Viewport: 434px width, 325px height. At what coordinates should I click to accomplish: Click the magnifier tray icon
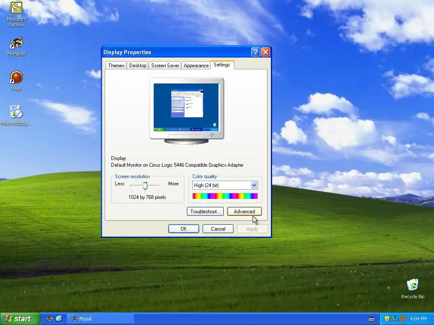(403, 319)
